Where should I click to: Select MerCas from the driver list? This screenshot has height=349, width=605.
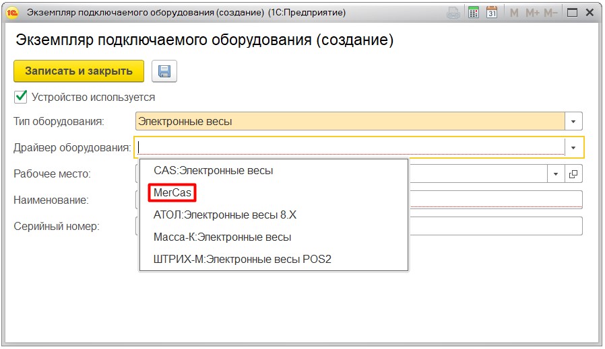point(172,193)
